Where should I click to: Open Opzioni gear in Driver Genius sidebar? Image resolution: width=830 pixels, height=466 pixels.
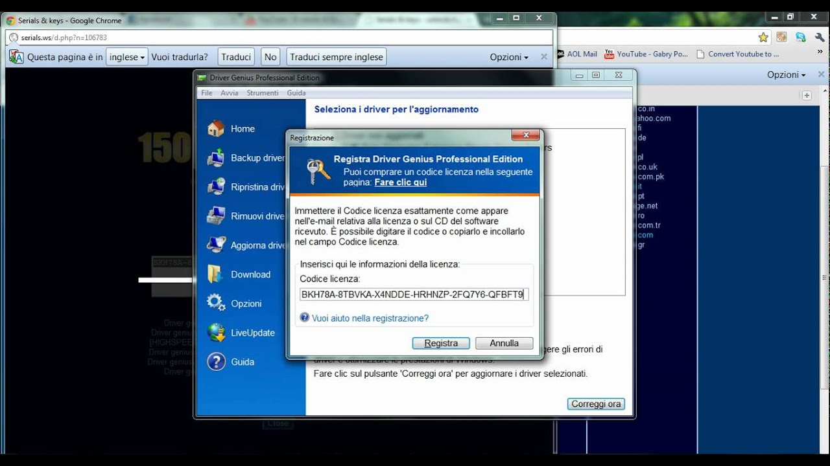[x=234, y=304]
